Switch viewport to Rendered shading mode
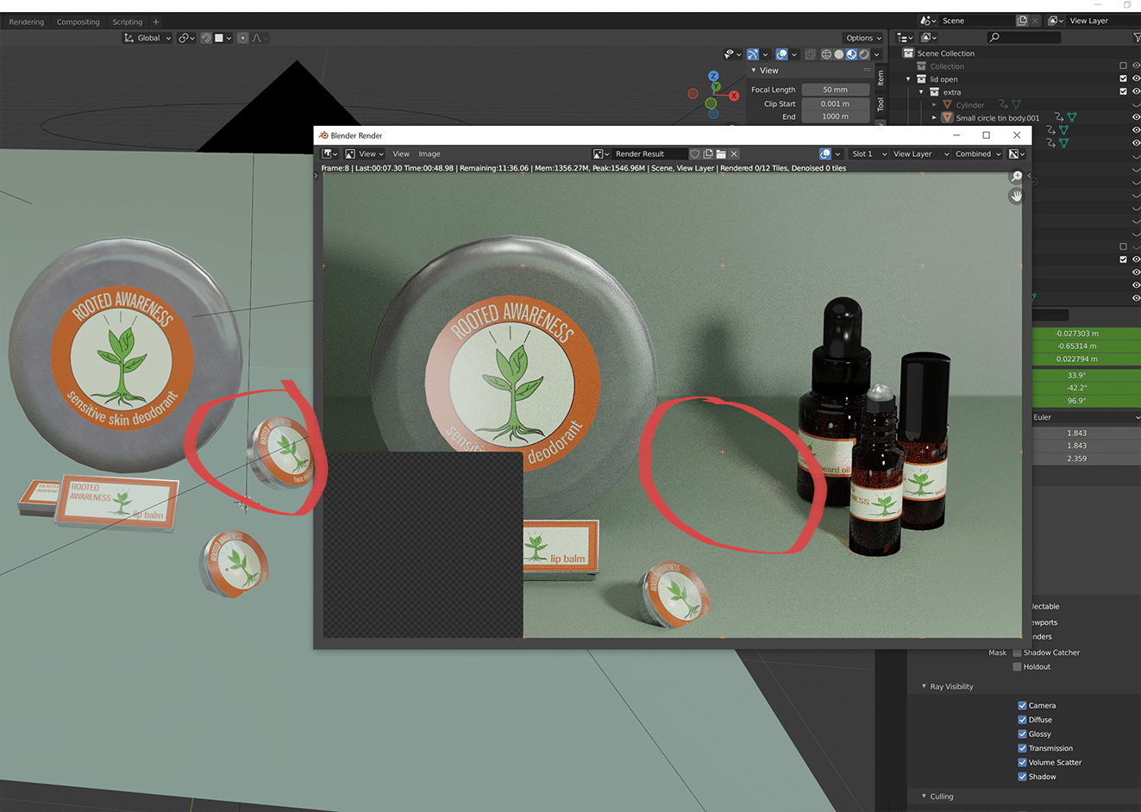The width and height of the screenshot is (1141, 812). (864, 54)
